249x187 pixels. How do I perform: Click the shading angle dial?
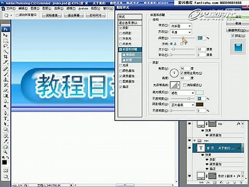coord(174,73)
